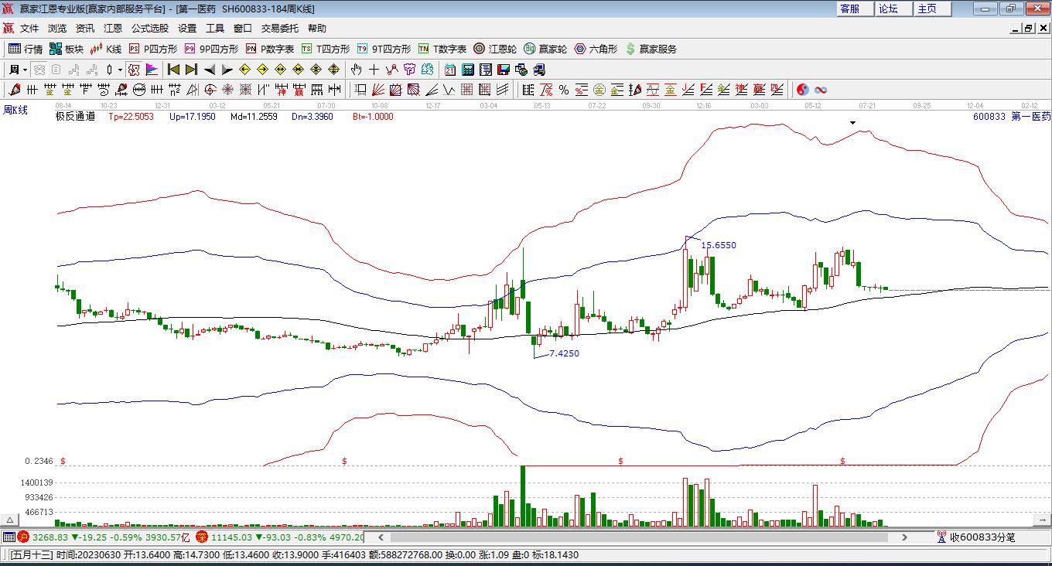Select the percent sign tool
Screen dimensions: 1052x566
564,90
